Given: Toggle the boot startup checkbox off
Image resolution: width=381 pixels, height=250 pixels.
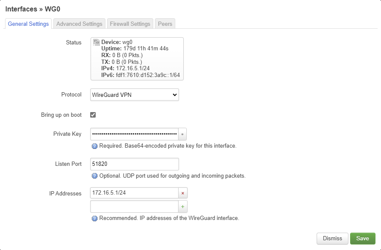Looking at the screenshot, I should click(x=92, y=114).
